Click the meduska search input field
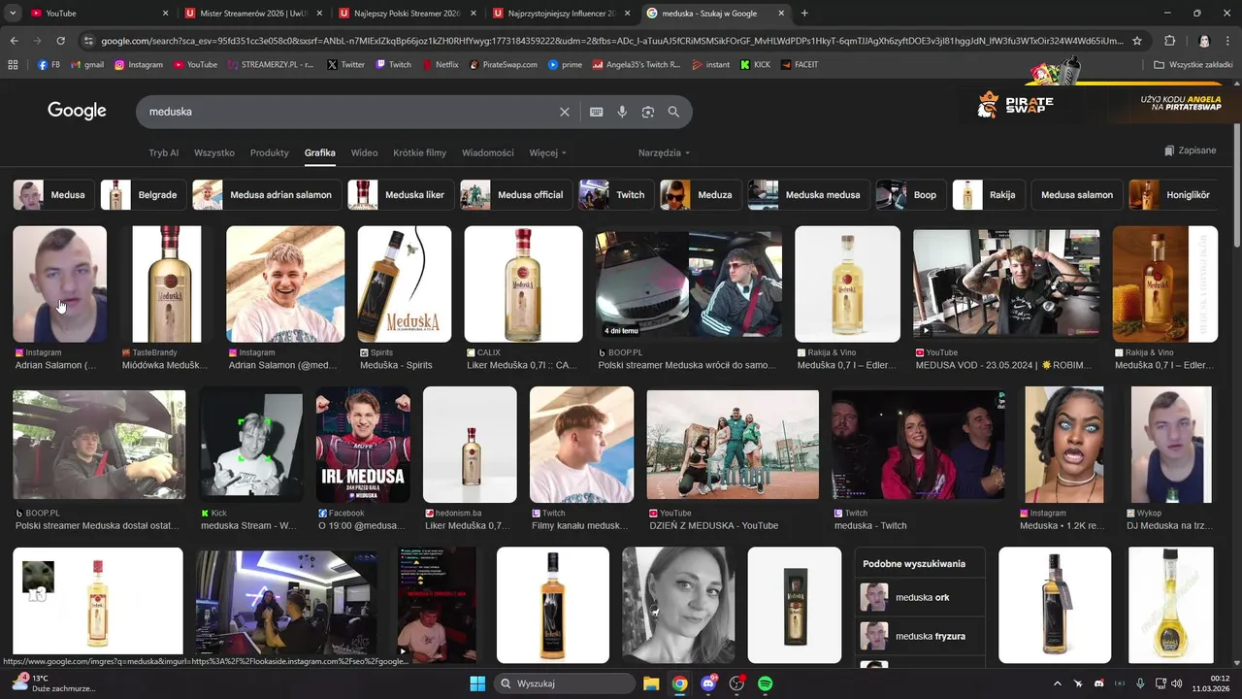 (349, 112)
